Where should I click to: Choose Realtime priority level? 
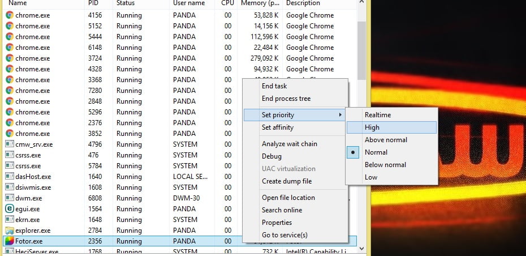pyautogui.click(x=377, y=115)
